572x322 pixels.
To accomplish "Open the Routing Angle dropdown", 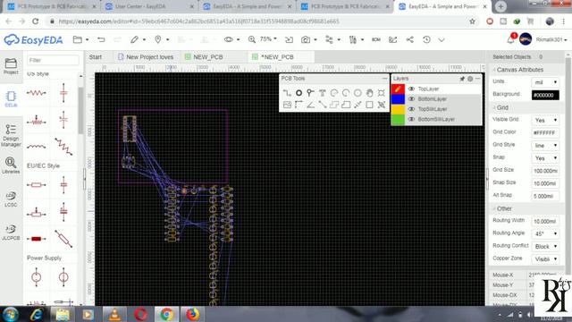I will tap(545, 233).
